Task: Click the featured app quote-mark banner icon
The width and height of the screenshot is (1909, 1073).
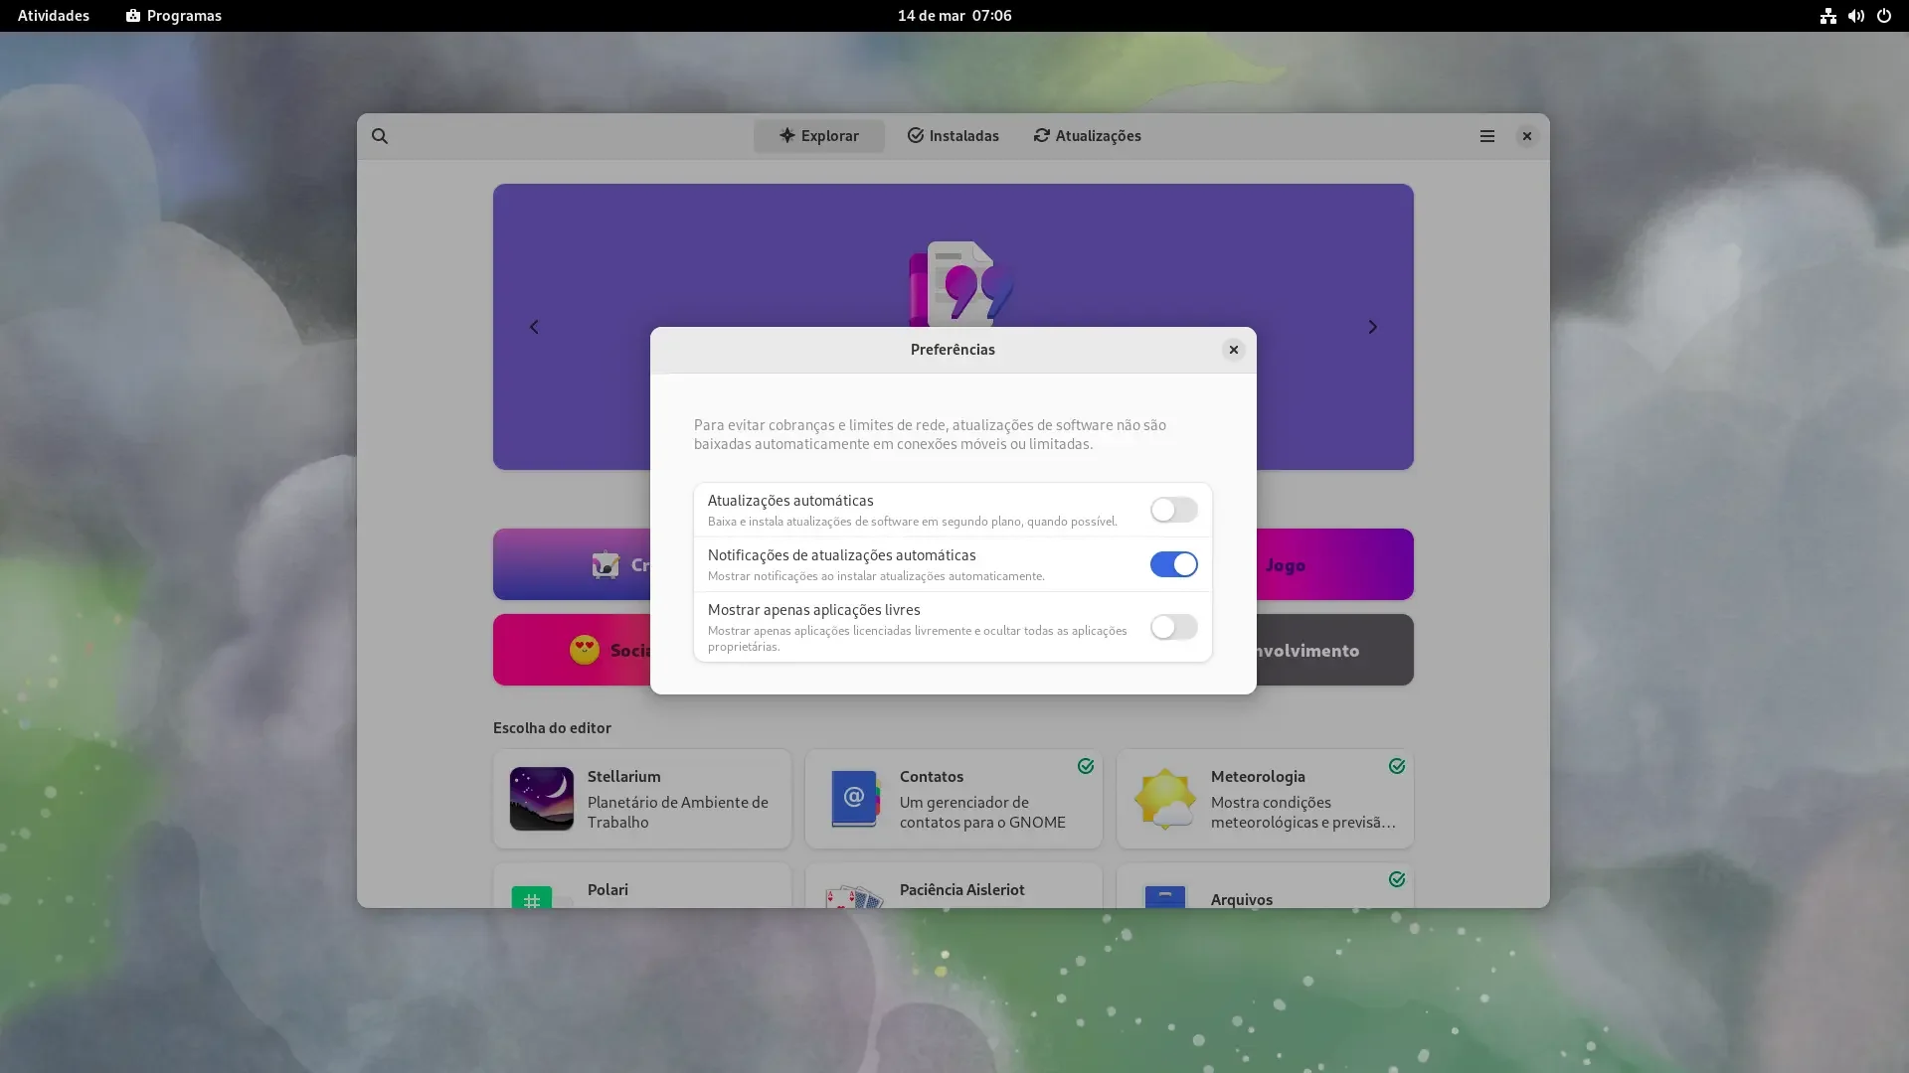Action: pyautogui.click(x=961, y=284)
